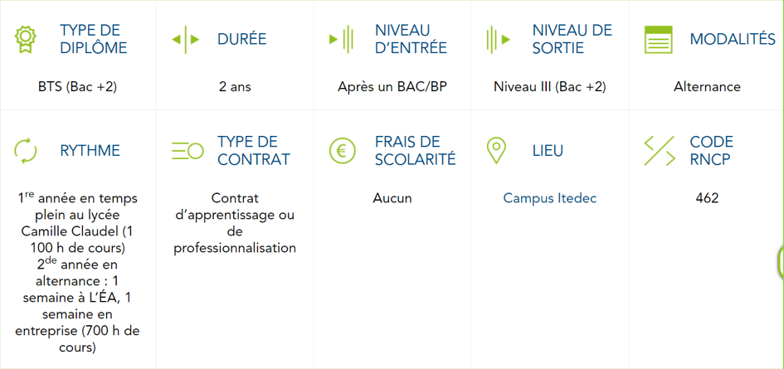This screenshot has height=369, width=784.
Task: Click the Alternance modality value
Action: 707,86
